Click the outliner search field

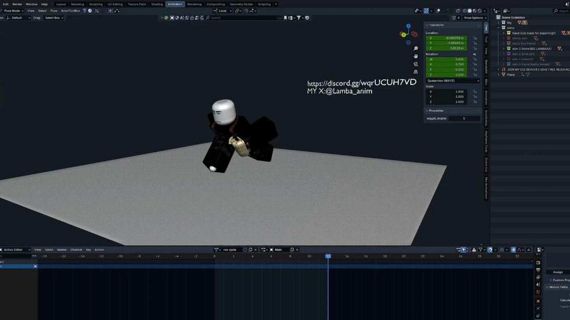[x=561, y=10]
